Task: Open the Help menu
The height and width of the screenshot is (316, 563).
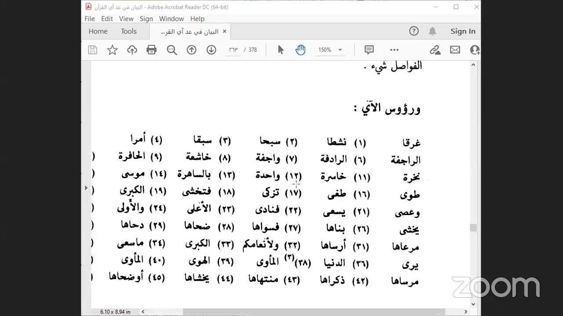Action: click(x=197, y=19)
